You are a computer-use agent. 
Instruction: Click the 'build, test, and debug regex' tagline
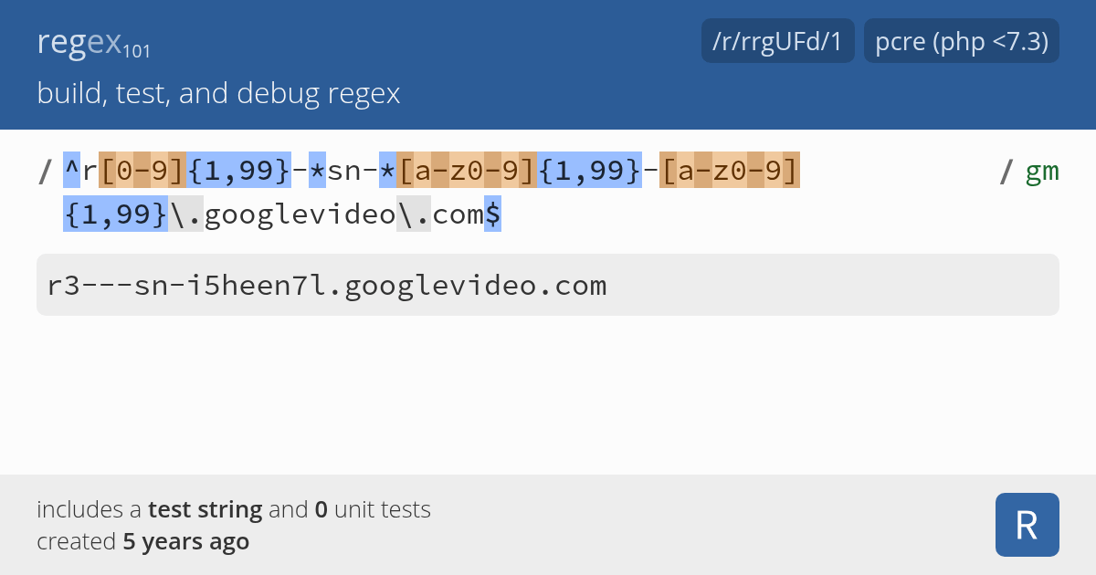[218, 93]
